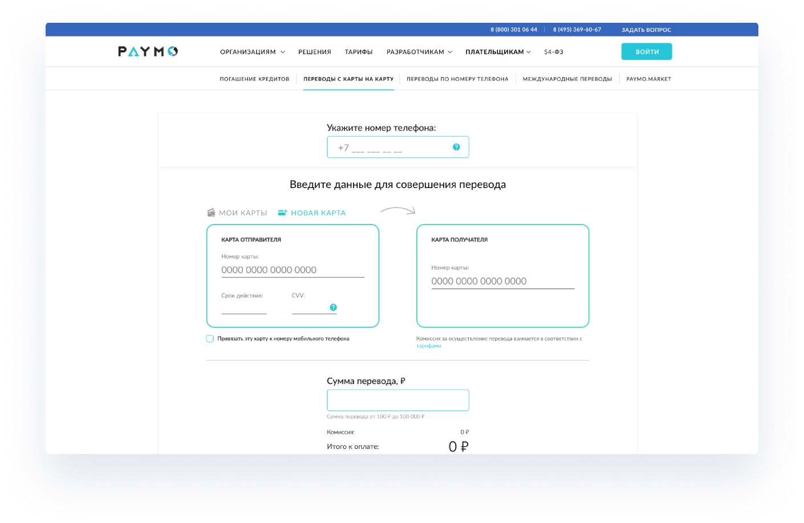The image size is (804, 523).
Task: Open the тарифами commission link
Action: pyautogui.click(x=429, y=346)
